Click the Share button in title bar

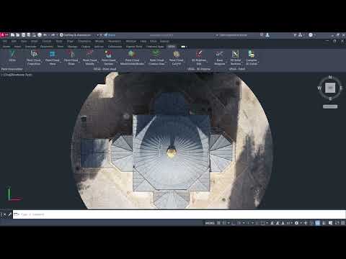point(110,35)
